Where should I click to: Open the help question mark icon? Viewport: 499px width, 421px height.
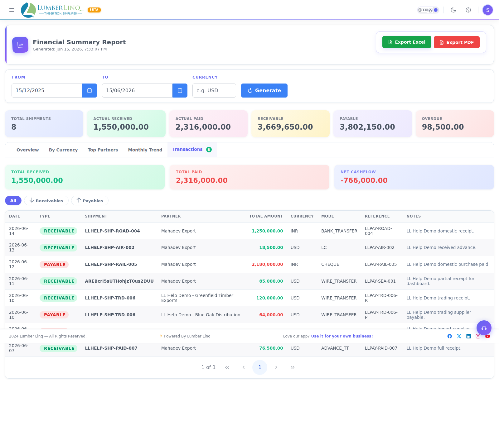pos(468,10)
